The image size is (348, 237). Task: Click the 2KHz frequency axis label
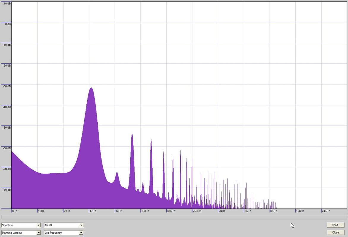coord(222,211)
